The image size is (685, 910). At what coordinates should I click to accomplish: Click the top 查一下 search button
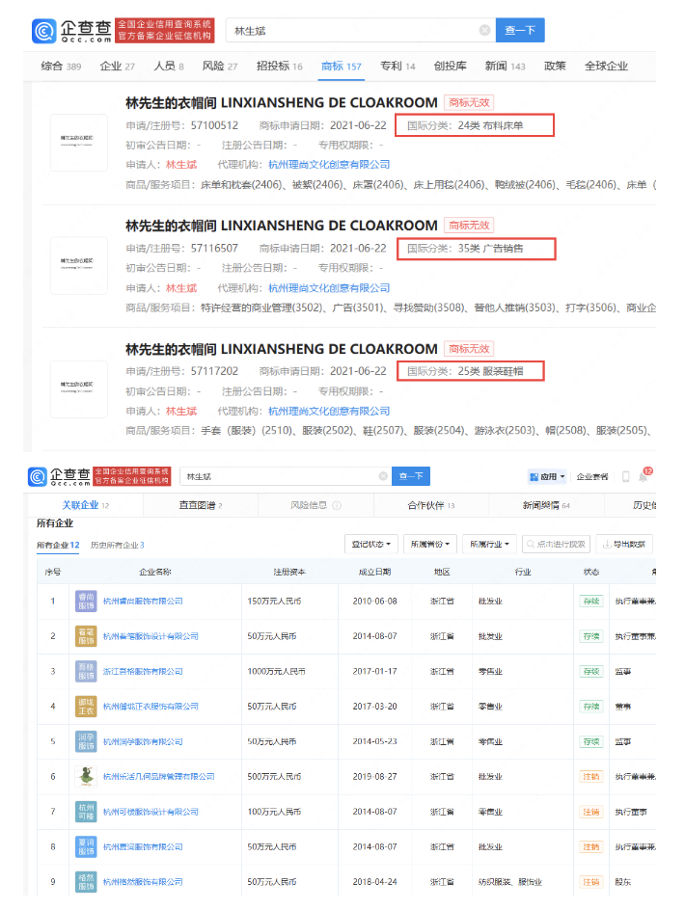click(520, 30)
